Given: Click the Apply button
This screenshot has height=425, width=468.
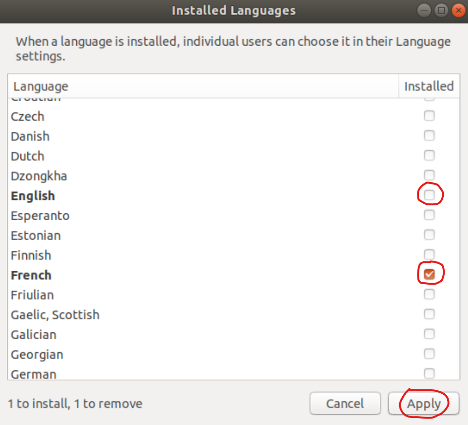Looking at the screenshot, I should [424, 404].
